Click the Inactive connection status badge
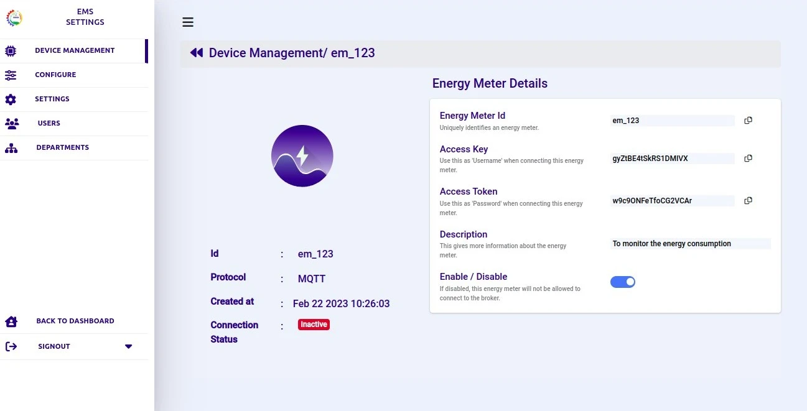The height and width of the screenshot is (411, 807). pyautogui.click(x=314, y=325)
